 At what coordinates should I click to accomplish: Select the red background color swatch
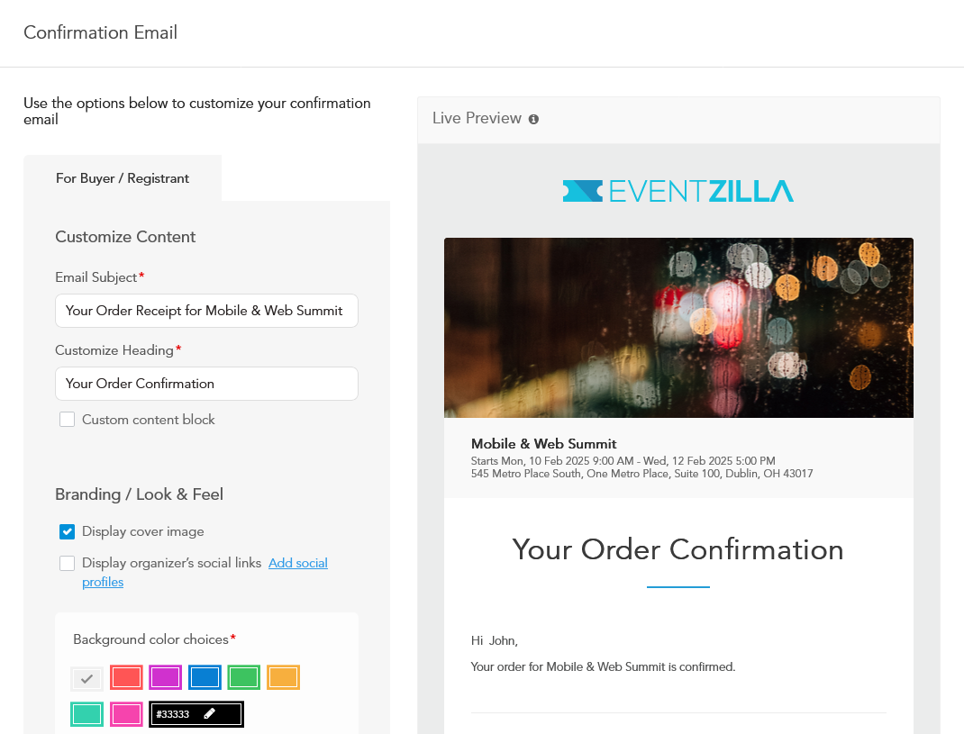click(126, 677)
